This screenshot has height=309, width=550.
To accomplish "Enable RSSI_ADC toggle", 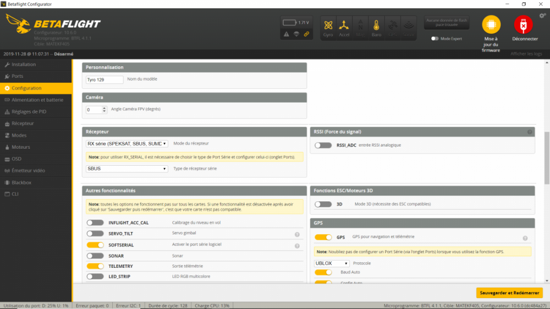I will (323, 145).
